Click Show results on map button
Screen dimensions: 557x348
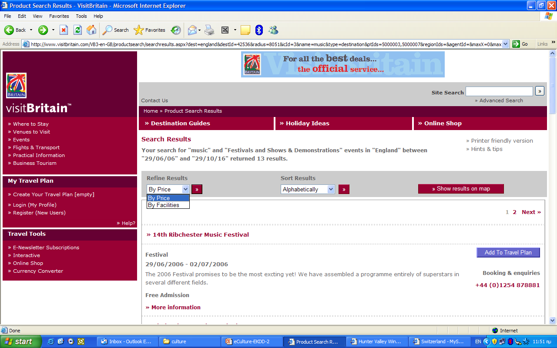461,189
